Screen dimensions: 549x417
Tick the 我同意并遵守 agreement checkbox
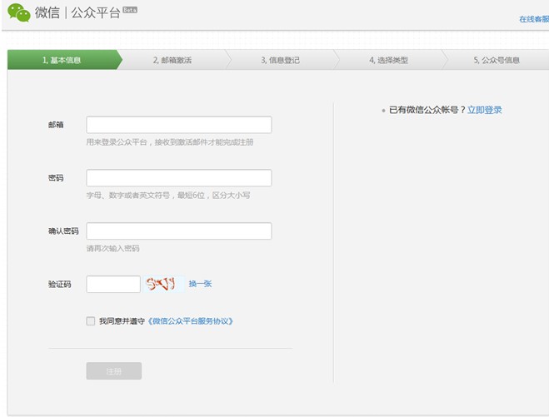pyautogui.click(x=91, y=321)
